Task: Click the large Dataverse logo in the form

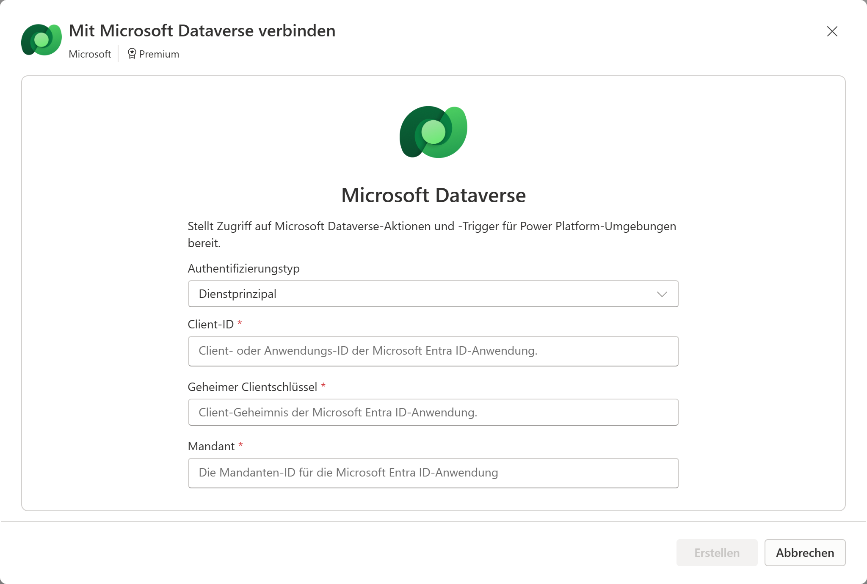Action: [433, 132]
